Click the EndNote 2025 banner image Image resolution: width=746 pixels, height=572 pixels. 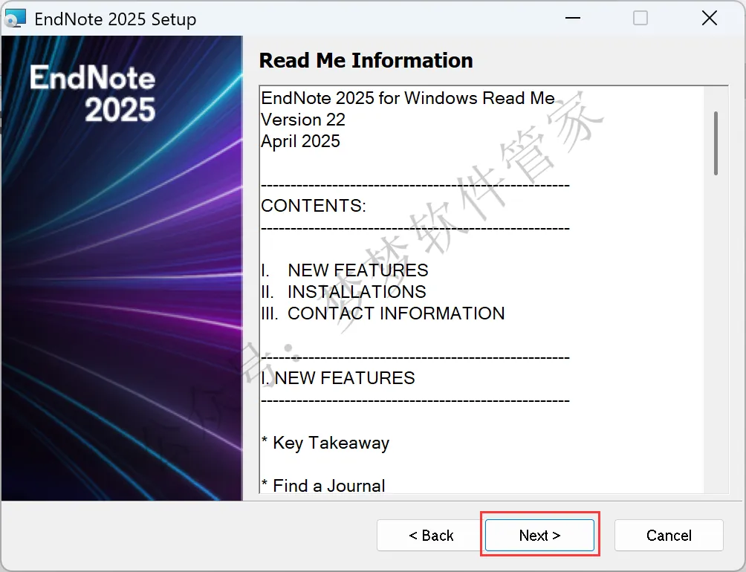coord(123,268)
